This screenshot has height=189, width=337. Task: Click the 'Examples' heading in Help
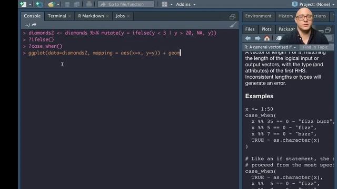[259, 96]
